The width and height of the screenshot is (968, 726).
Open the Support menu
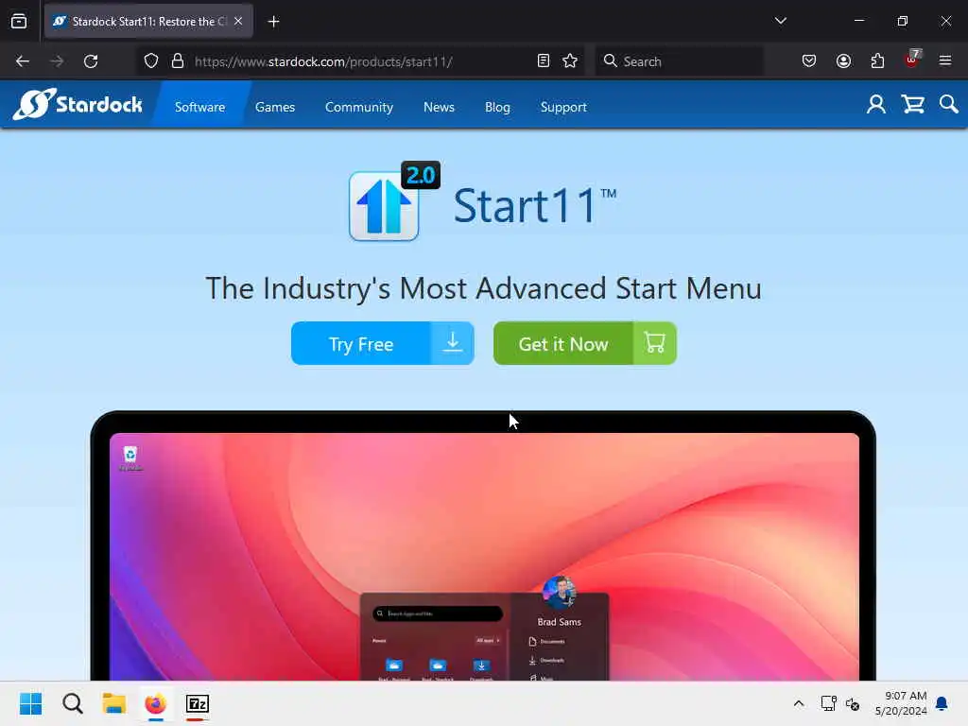click(563, 107)
